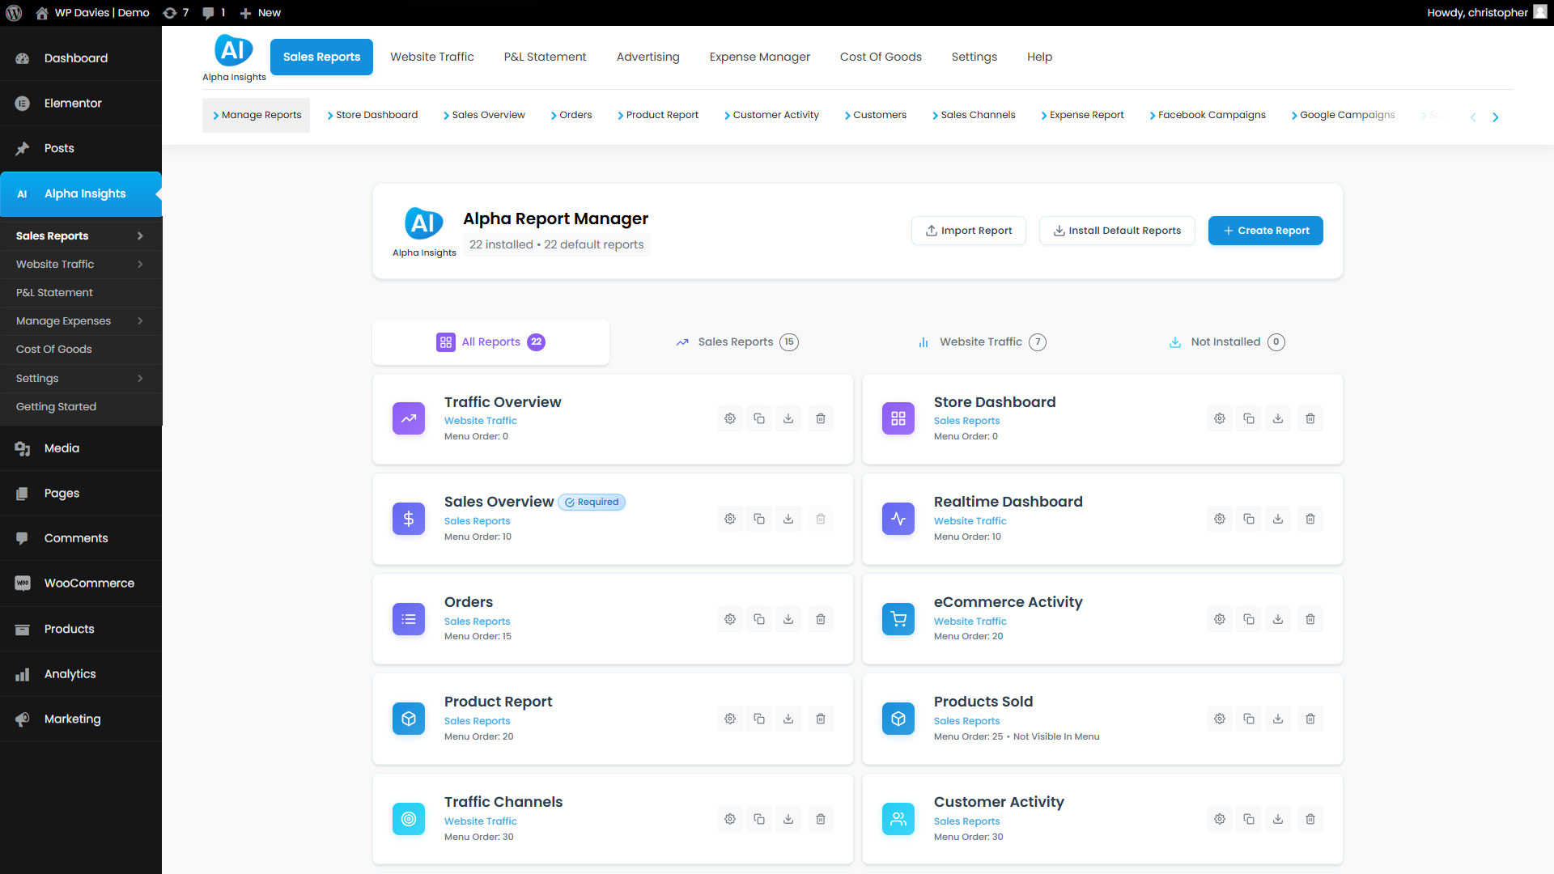Open WordPress comments from the admin bar
The width and height of the screenshot is (1554, 874).
(213, 12)
